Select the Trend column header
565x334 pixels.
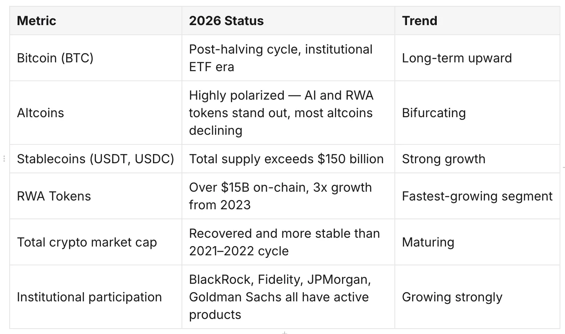477,21
